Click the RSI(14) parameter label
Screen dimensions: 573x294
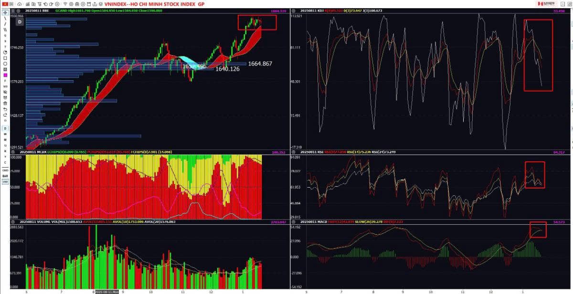pyautogui.click(x=358, y=152)
